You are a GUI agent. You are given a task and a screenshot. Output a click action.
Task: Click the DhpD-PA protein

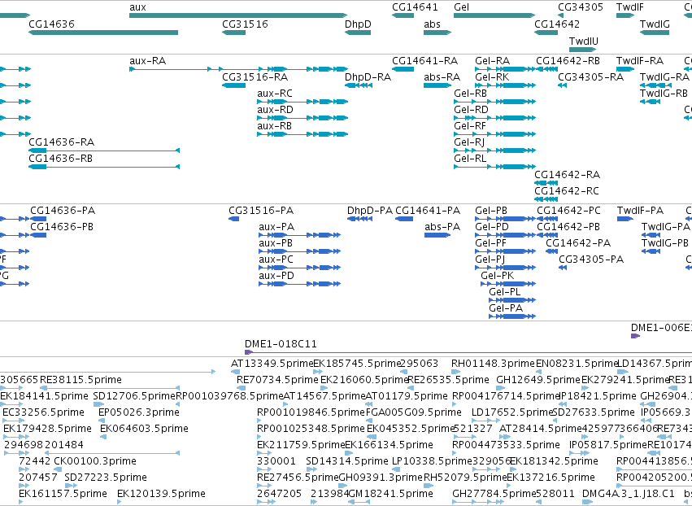(x=359, y=219)
